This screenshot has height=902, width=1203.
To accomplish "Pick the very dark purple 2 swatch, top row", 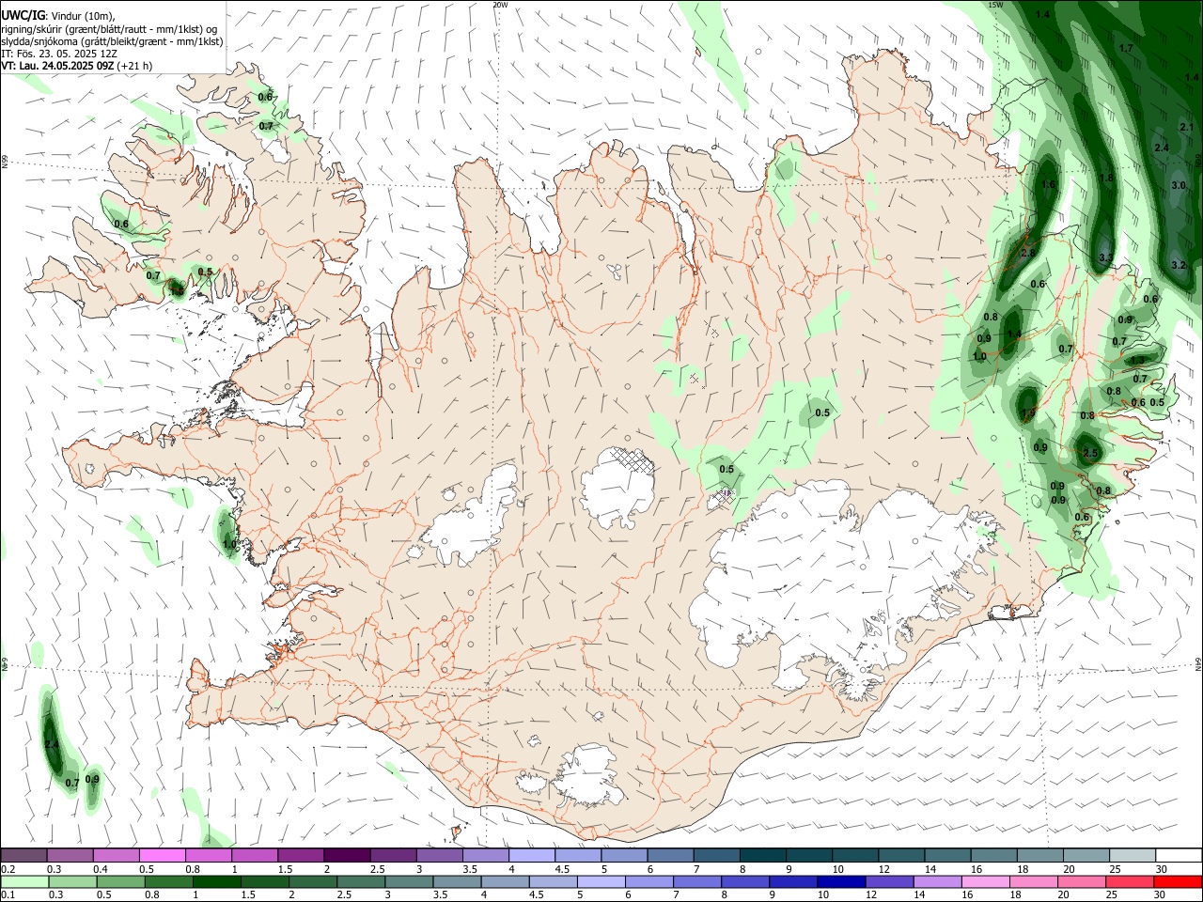I will [x=346, y=856].
